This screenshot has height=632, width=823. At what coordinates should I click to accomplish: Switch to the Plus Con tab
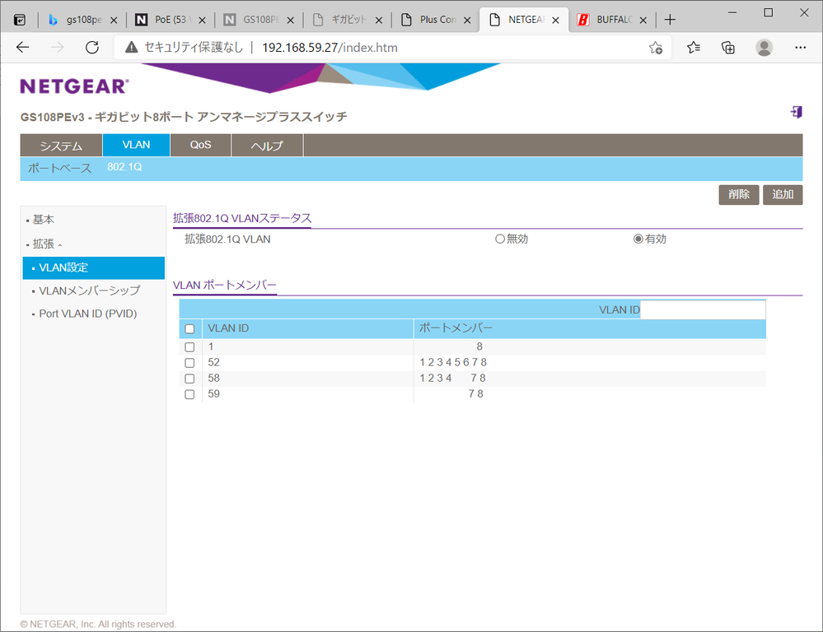pyautogui.click(x=437, y=20)
